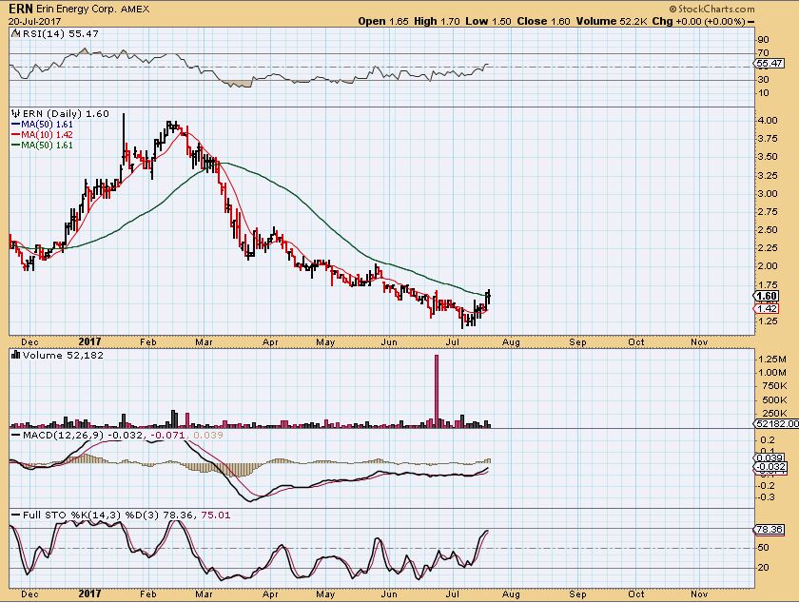
Task: Click the tall June volume spike bar
Action: tap(437, 390)
